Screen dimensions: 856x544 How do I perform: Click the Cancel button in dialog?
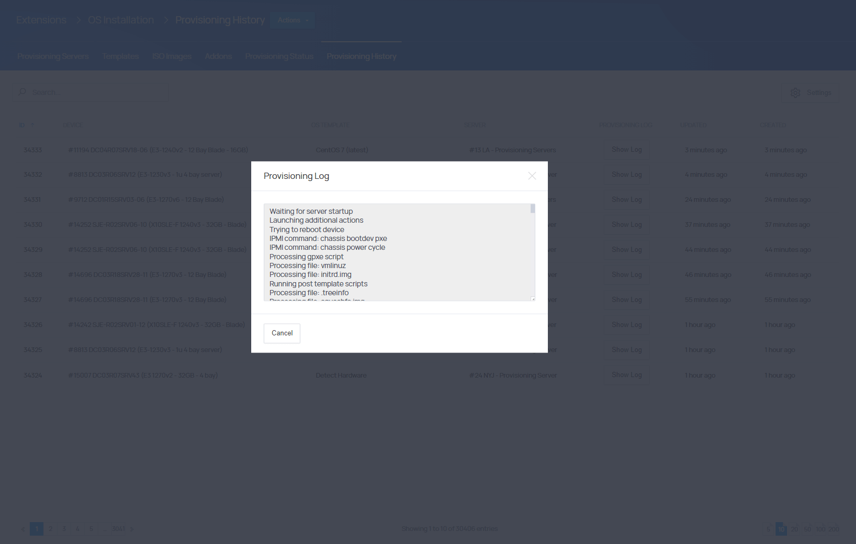282,333
